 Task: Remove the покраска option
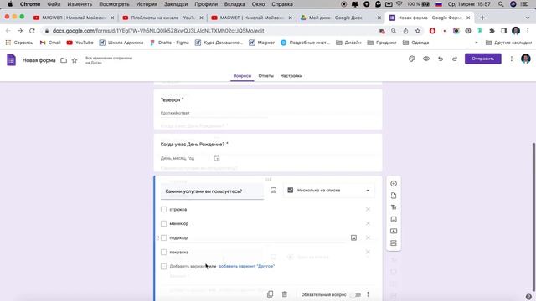368,252
